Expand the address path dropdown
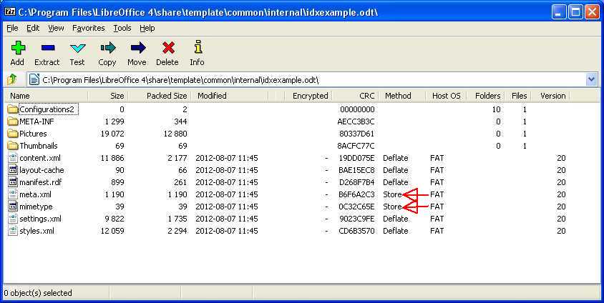This screenshot has width=604, height=303. pos(591,80)
